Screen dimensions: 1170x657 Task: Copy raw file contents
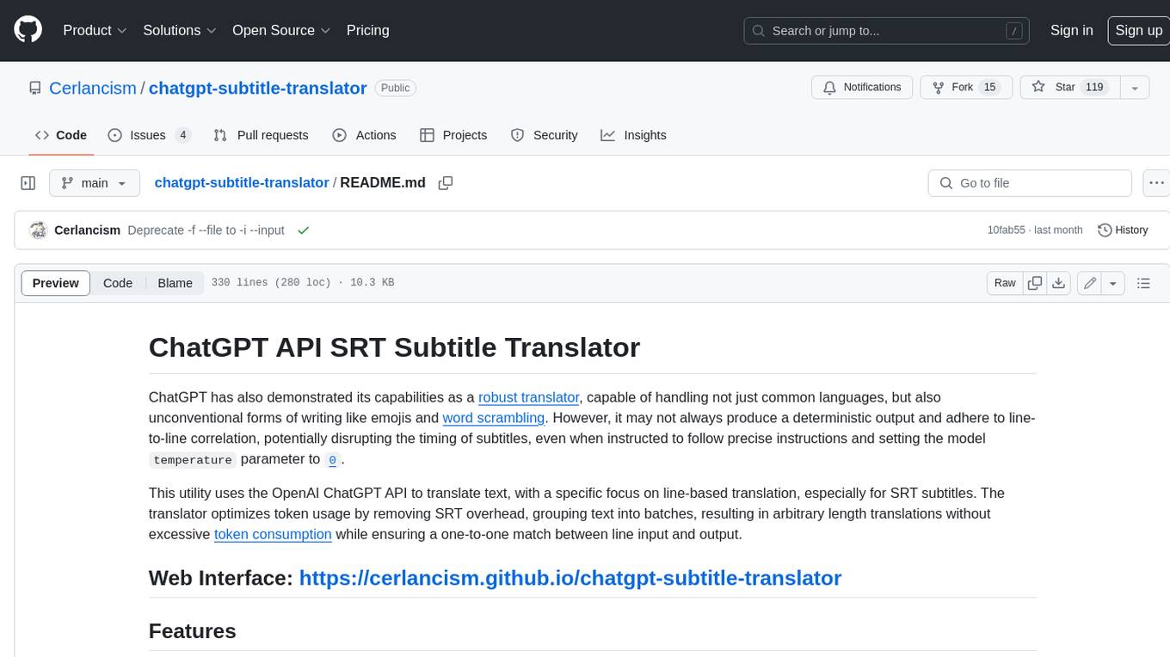pos(1035,283)
